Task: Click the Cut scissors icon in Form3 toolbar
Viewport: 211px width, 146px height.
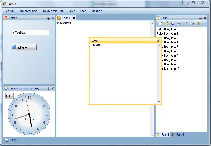Action: pos(186,24)
